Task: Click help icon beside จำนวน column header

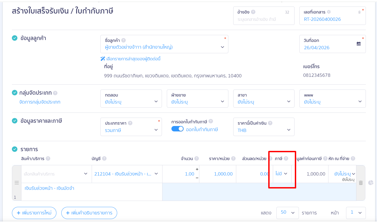Action: click(197, 159)
